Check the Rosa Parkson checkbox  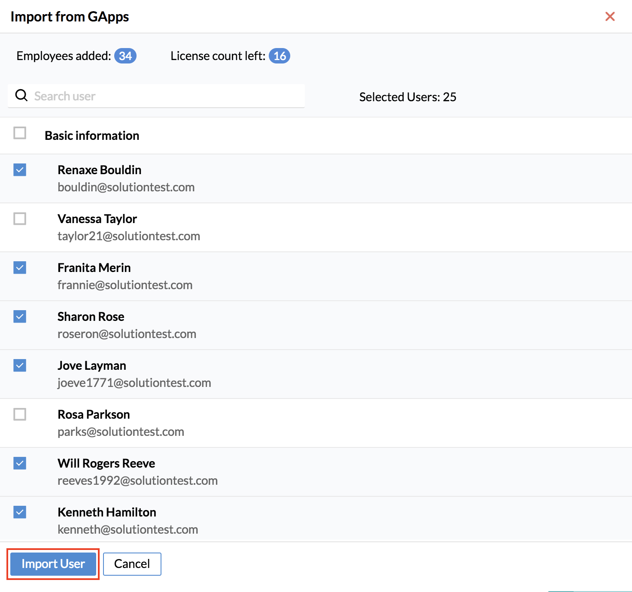[x=20, y=414]
